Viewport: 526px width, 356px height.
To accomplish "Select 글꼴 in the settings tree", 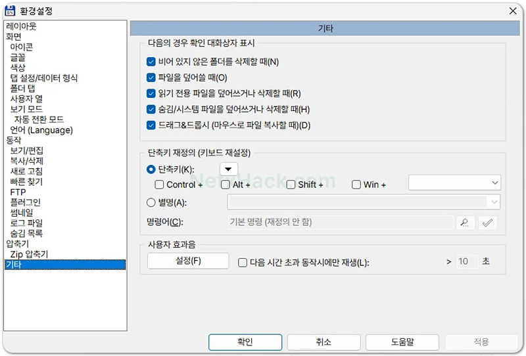I will (x=18, y=57).
